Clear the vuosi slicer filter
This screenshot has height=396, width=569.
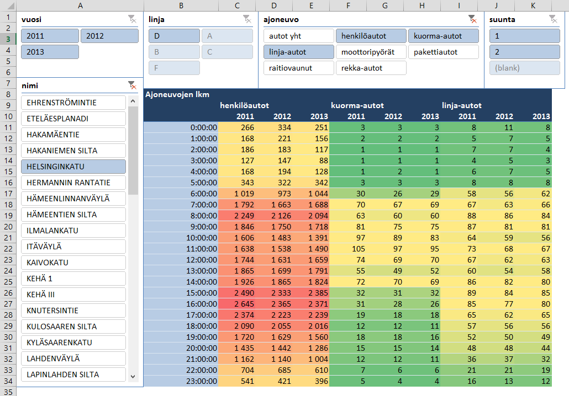tap(131, 19)
